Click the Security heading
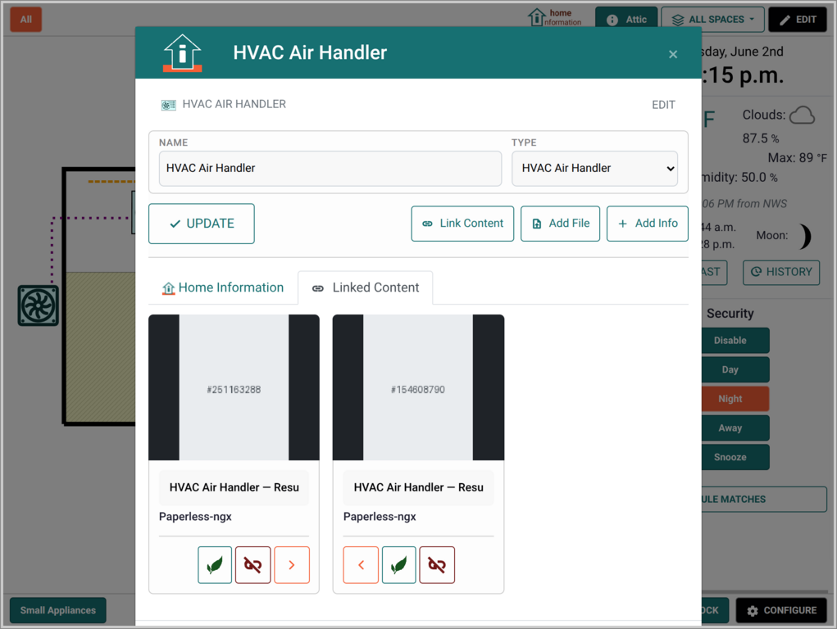837x629 pixels. coord(730,313)
